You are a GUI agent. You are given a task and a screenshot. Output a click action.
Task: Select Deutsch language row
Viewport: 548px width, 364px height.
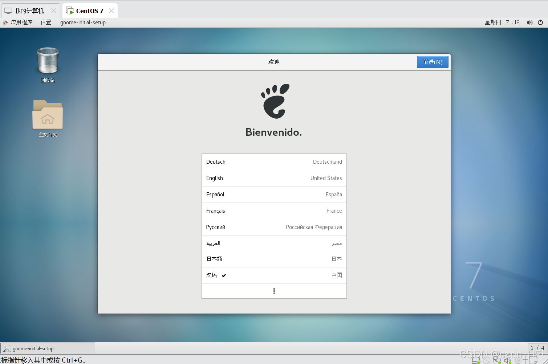point(274,162)
